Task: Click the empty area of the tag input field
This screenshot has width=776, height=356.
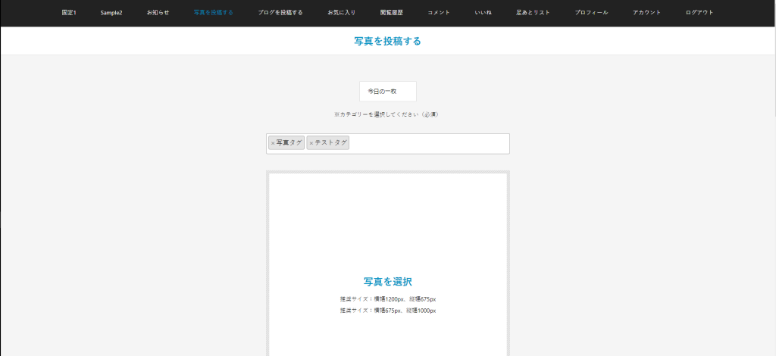Action: click(428, 143)
